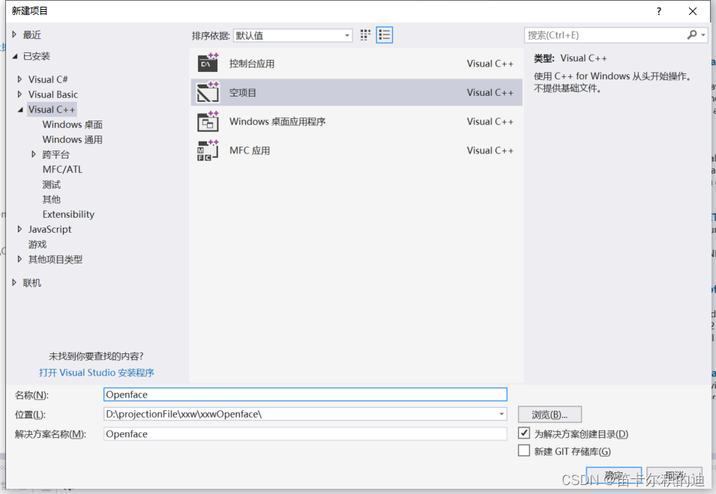Expand the 联机 node
Viewport: 716px width, 494px height.
(x=14, y=282)
